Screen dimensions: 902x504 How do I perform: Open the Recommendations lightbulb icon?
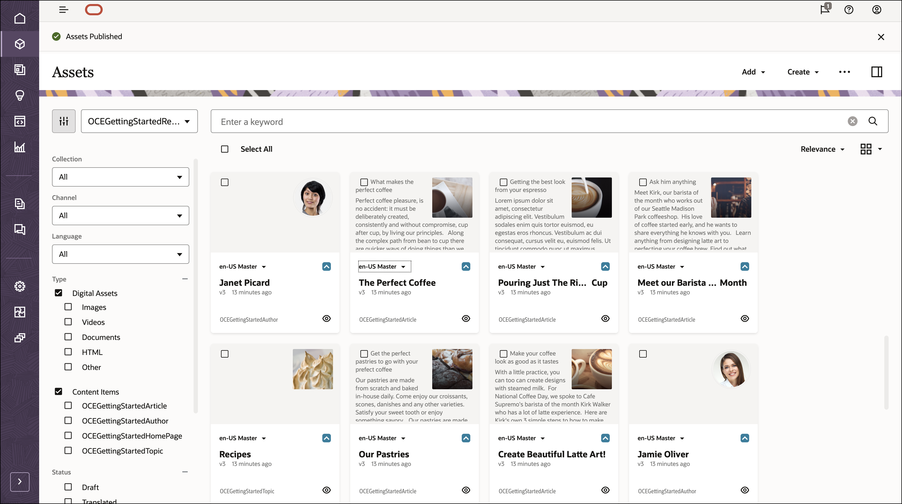20,95
